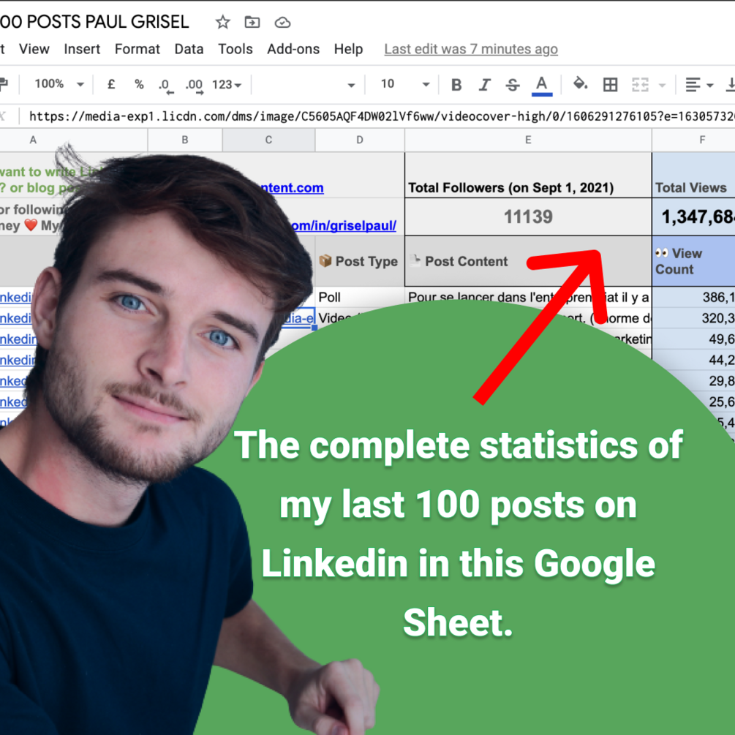Open the Add-ons menu
Screen dimensions: 735x735
click(293, 49)
